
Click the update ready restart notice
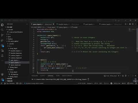tap(34, 83)
